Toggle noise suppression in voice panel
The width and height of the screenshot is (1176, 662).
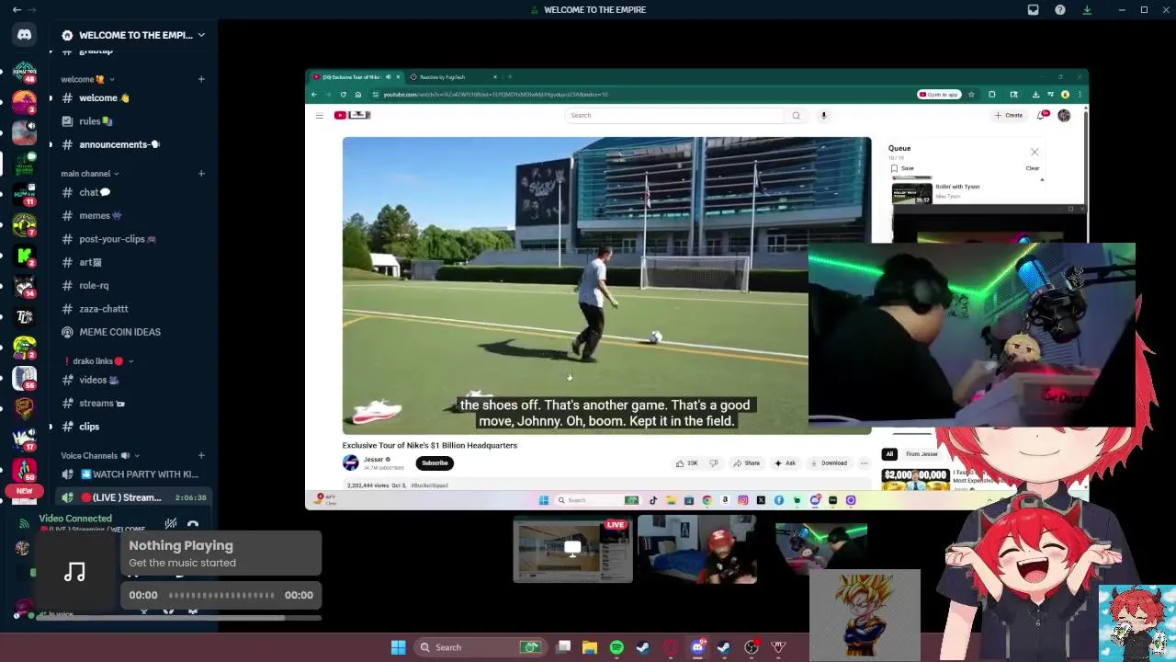tap(170, 524)
